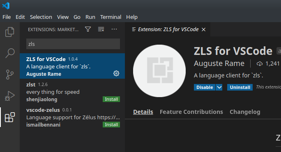
Task: Click the filter extensions funnel icon
Action: coord(88,29)
